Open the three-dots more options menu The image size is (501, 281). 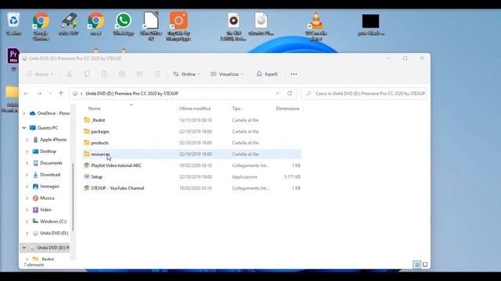[x=294, y=74]
